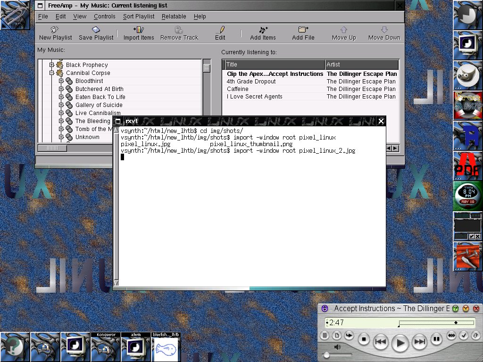483x362 pixels.
Task: Toggle the checkmark button in the player
Action: [x=464, y=336]
